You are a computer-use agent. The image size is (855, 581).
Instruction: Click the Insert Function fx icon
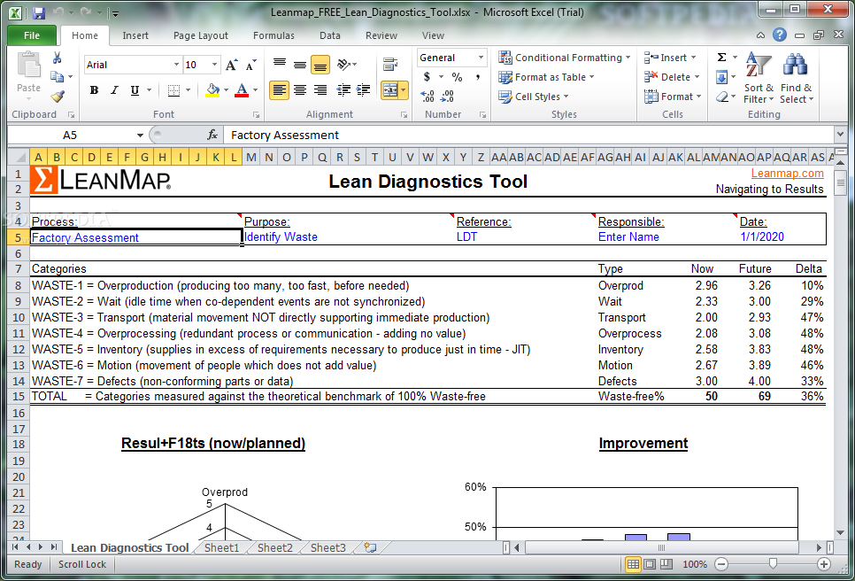(x=212, y=135)
